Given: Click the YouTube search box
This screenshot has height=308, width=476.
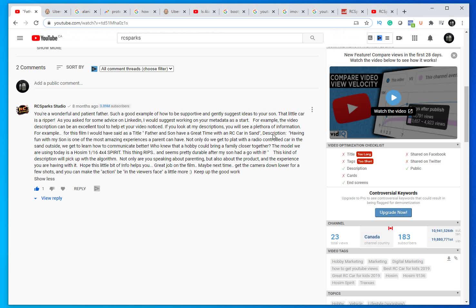Looking at the screenshot, I should (210, 38).
